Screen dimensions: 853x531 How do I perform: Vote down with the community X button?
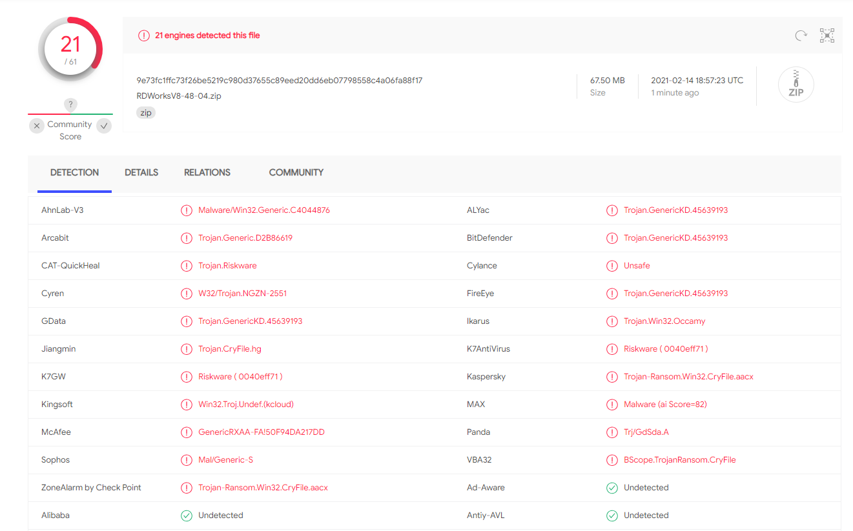tap(37, 126)
